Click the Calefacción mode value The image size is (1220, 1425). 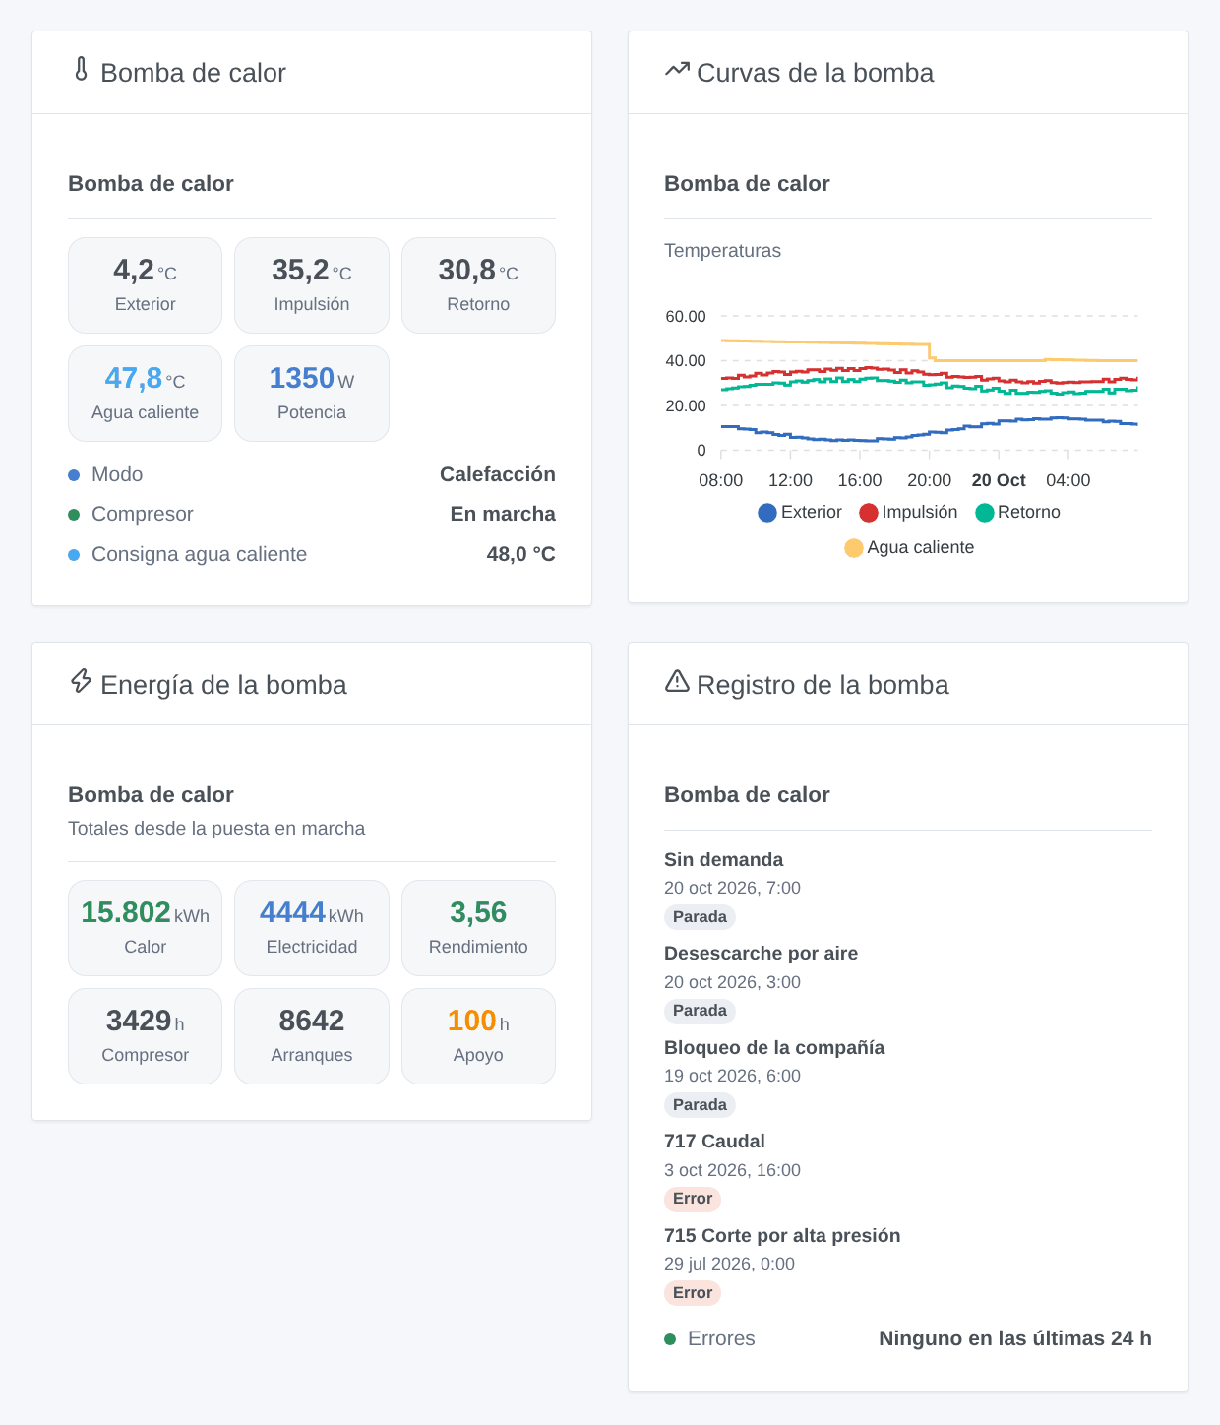click(498, 474)
